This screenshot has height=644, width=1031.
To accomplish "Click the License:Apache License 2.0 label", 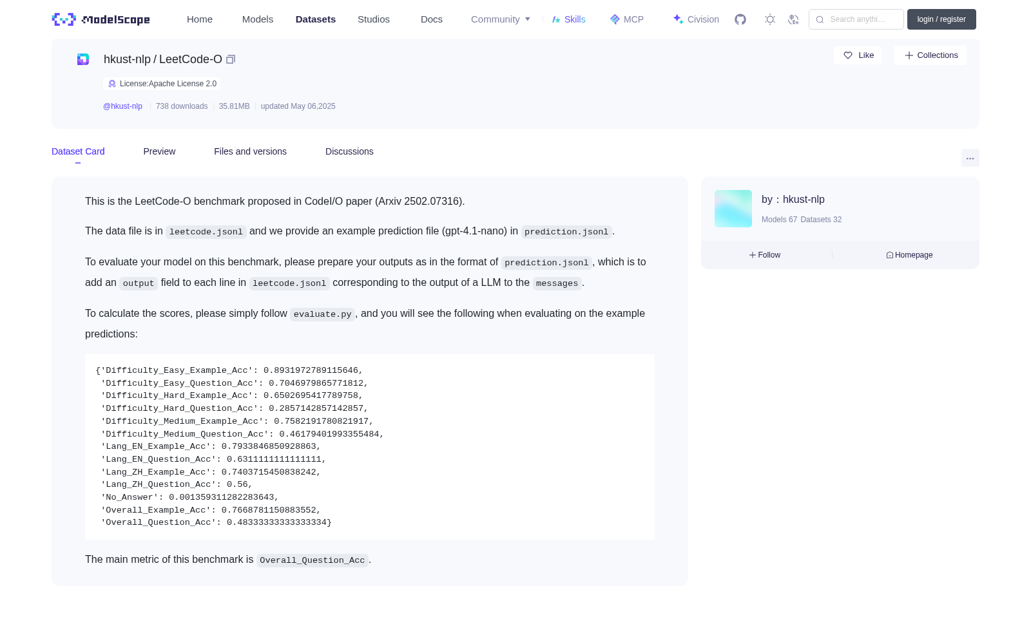I will [168, 84].
